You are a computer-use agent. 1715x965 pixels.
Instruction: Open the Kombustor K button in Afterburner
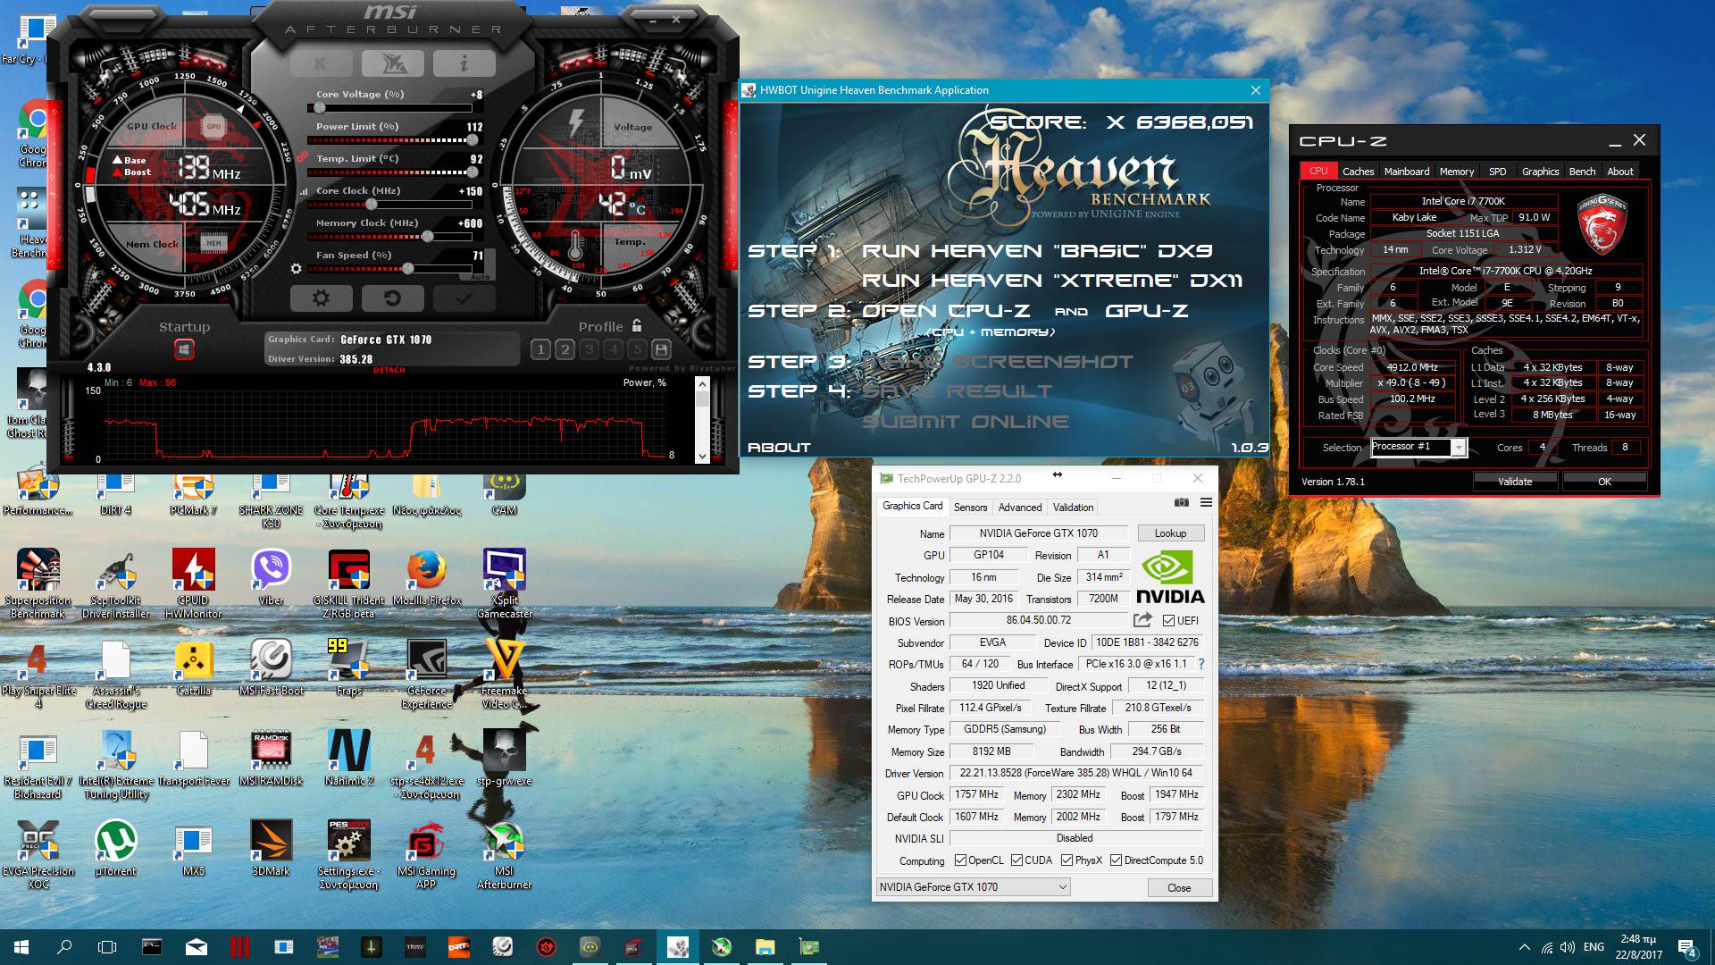(321, 63)
